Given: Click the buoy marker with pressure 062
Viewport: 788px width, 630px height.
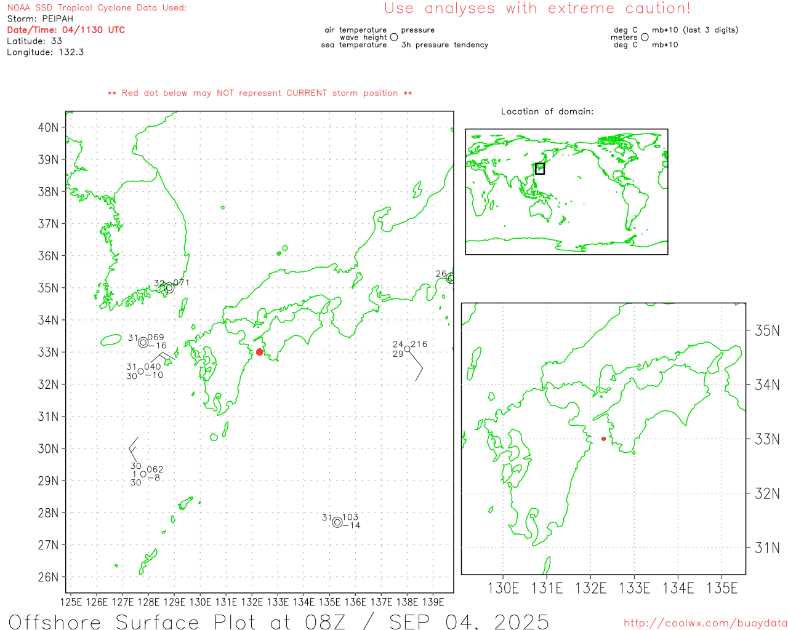Looking at the screenshot, I should click(143, 474).
